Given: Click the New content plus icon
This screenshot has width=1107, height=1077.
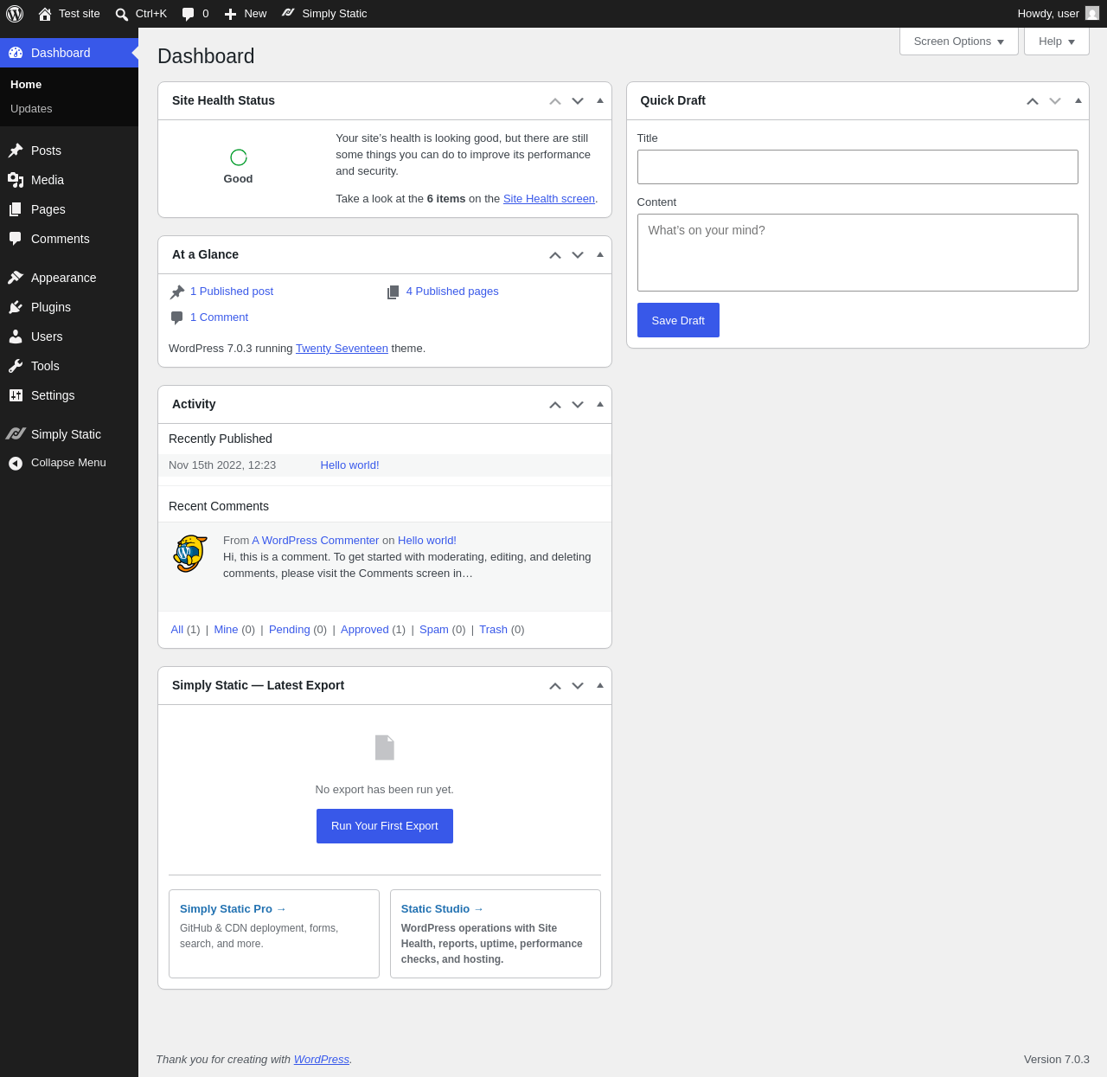Looking at the screenshot, I should [x=231, y=14].
